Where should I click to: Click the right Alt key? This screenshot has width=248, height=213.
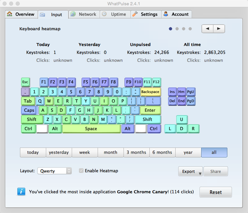click(x=128, y=129)
